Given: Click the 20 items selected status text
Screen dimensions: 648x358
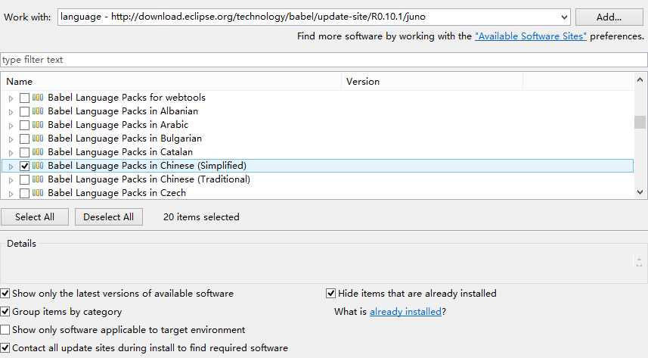Looking at the screenshot, I should (201, 217).
